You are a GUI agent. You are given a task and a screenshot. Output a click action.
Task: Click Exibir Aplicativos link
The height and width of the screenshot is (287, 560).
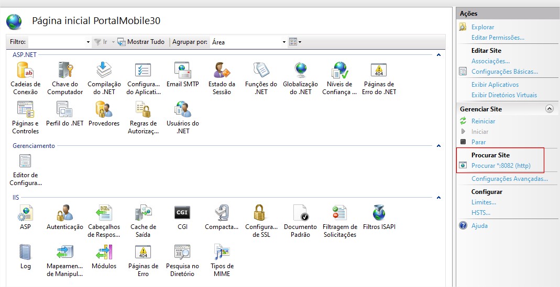[495, 85]
